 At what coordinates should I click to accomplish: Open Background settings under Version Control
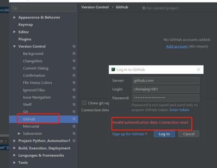tap(33, 54)
